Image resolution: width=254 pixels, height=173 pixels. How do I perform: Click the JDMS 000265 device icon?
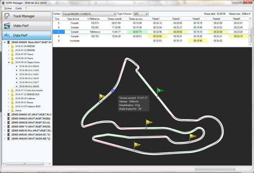[9, 138]
